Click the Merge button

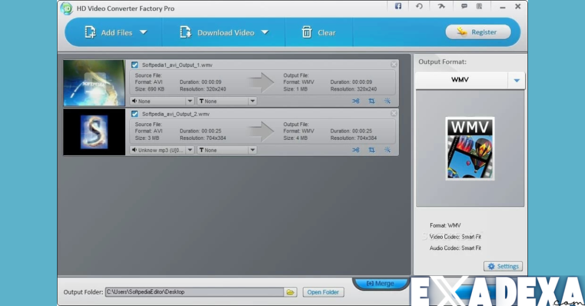coord(380,283)
